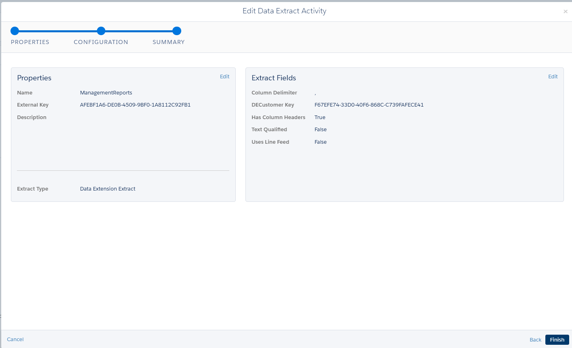Click the Uses Line Feed False value
The width and height of the screenshot is (572, 348).
pyautogui.click(x=321, y=142)
